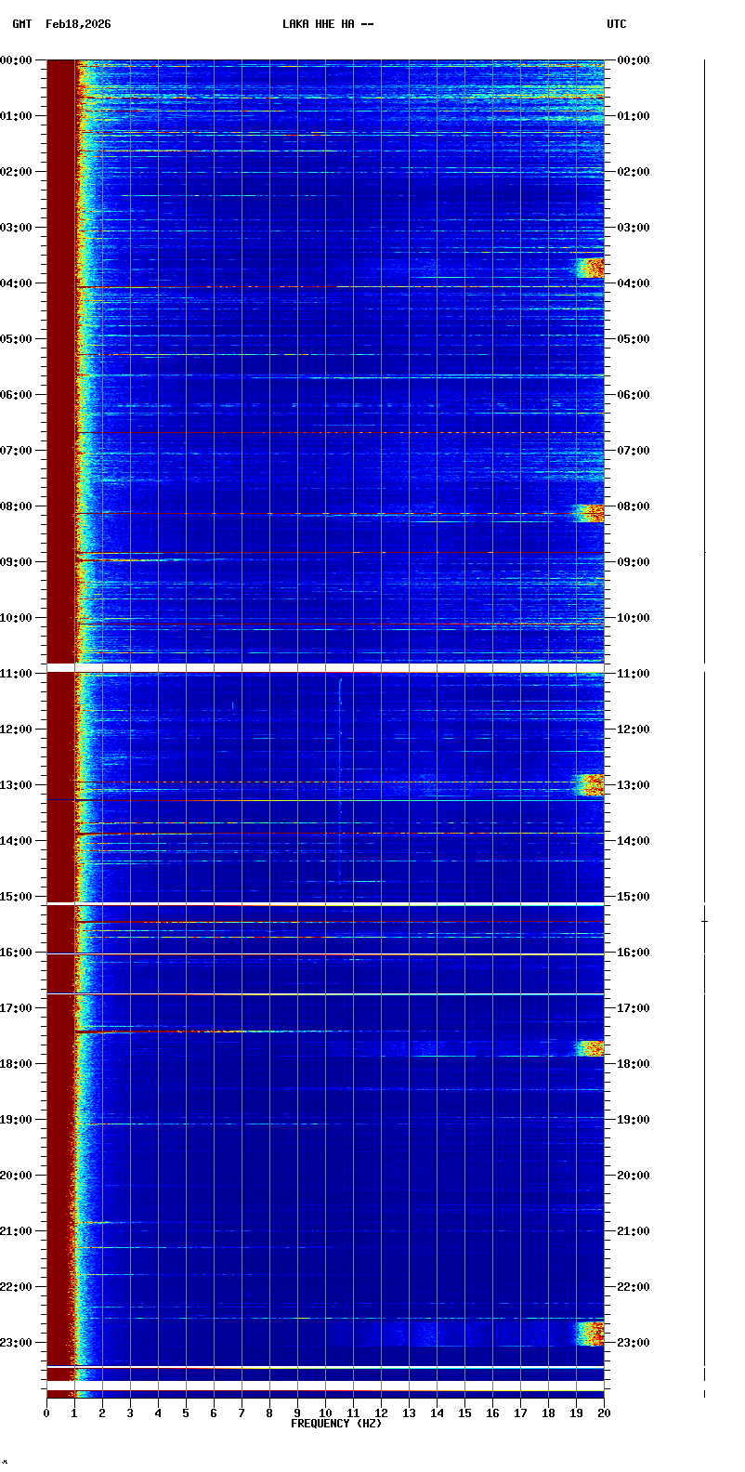The height and width of the screenshot is (1472, 745).
Task: Click the FREQUENCY (HZ) axis label
Action: click(x=336, y=1424)
